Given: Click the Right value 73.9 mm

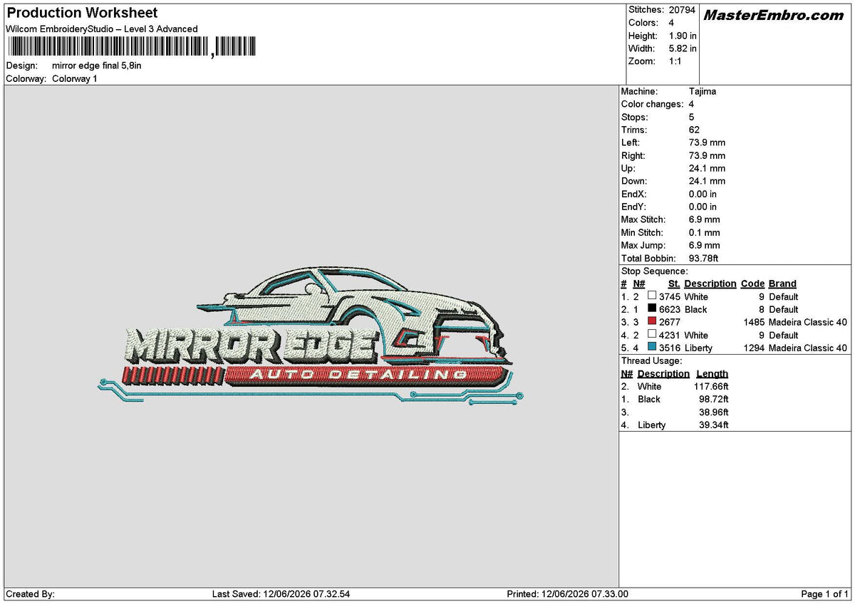Looking at the screenshot, I should click(x=707, y=155).
